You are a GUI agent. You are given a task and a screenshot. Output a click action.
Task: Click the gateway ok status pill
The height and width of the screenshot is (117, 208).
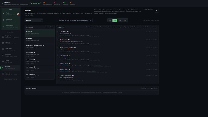[x=35, y=3]
